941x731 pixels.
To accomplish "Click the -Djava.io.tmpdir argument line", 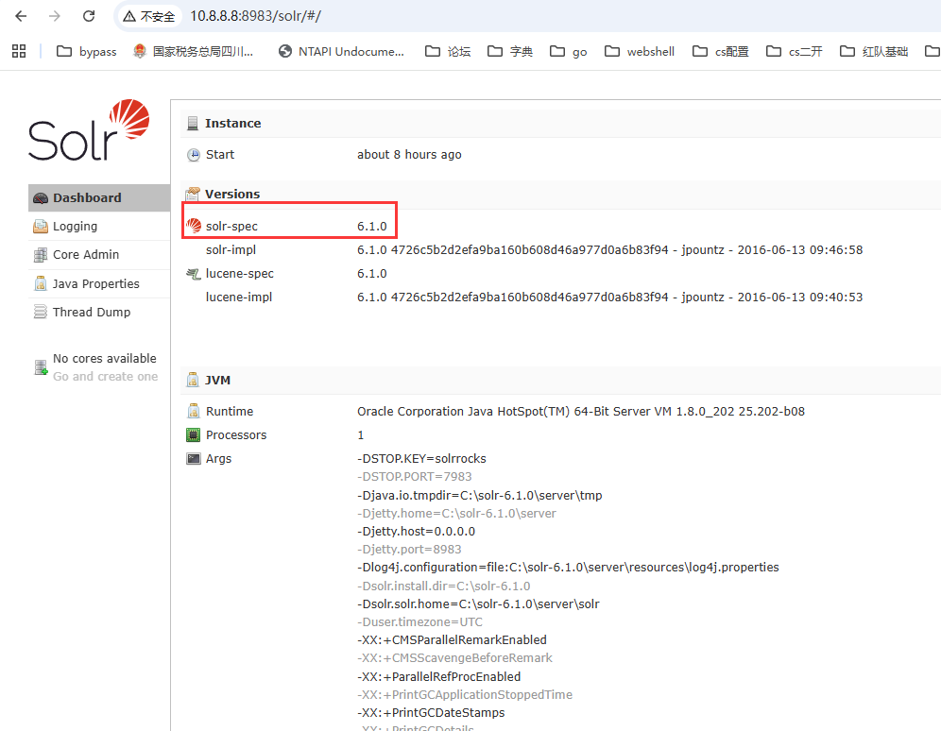I will (480, 495).
